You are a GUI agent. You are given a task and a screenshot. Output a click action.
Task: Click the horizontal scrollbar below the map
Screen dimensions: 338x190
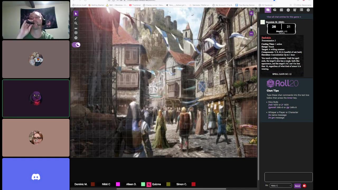171,189
